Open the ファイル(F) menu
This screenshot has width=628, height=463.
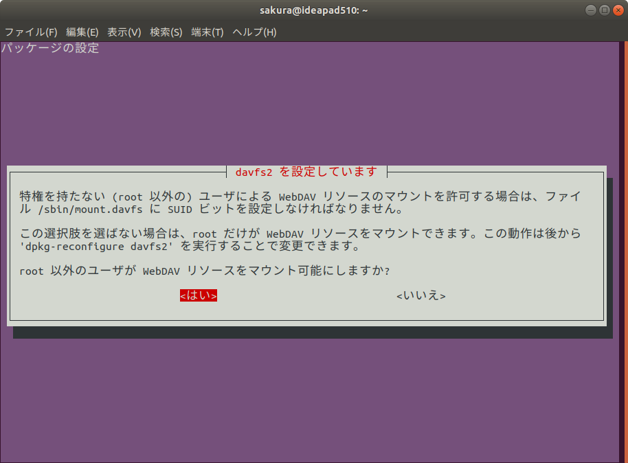click(31, 32)
